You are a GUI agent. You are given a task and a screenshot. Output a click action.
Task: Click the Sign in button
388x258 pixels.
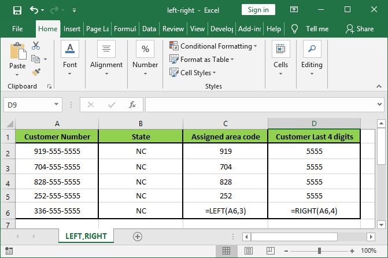click(x=258, y=10)
